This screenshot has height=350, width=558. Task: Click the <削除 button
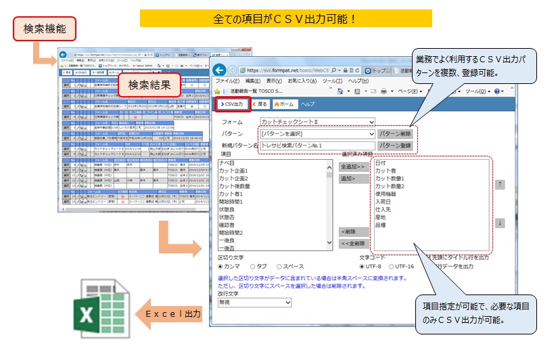(353, 232)
